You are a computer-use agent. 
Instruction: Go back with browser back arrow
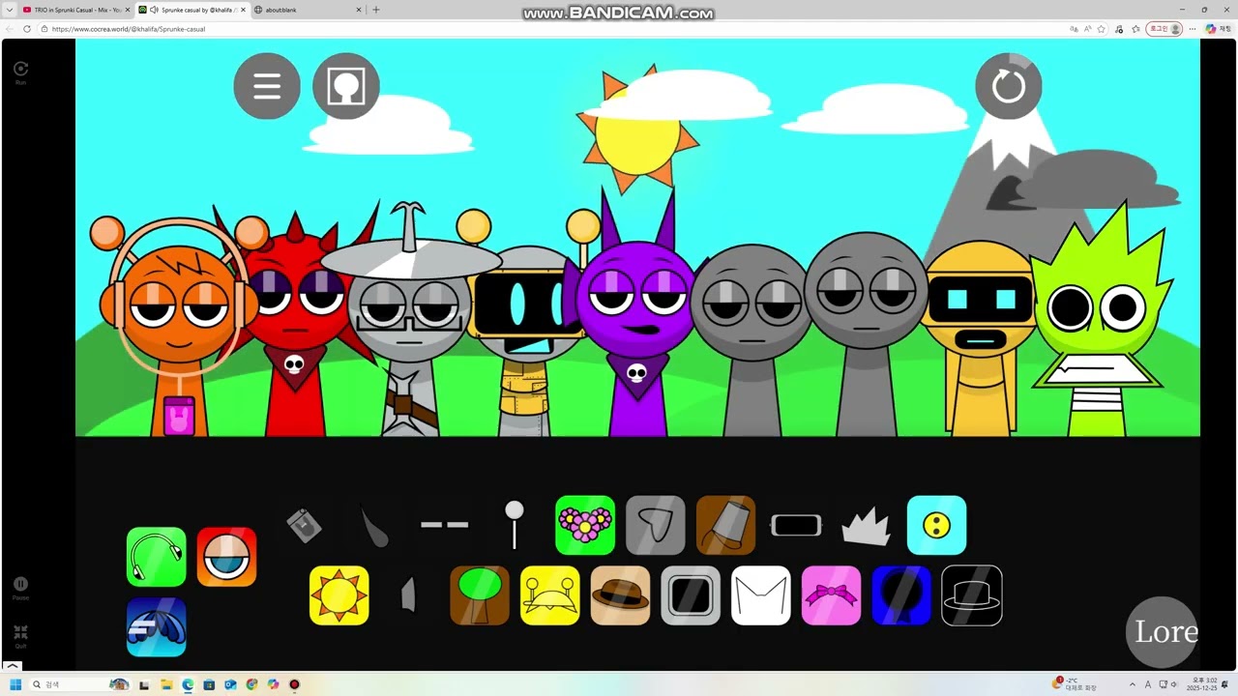coord(10,29)
